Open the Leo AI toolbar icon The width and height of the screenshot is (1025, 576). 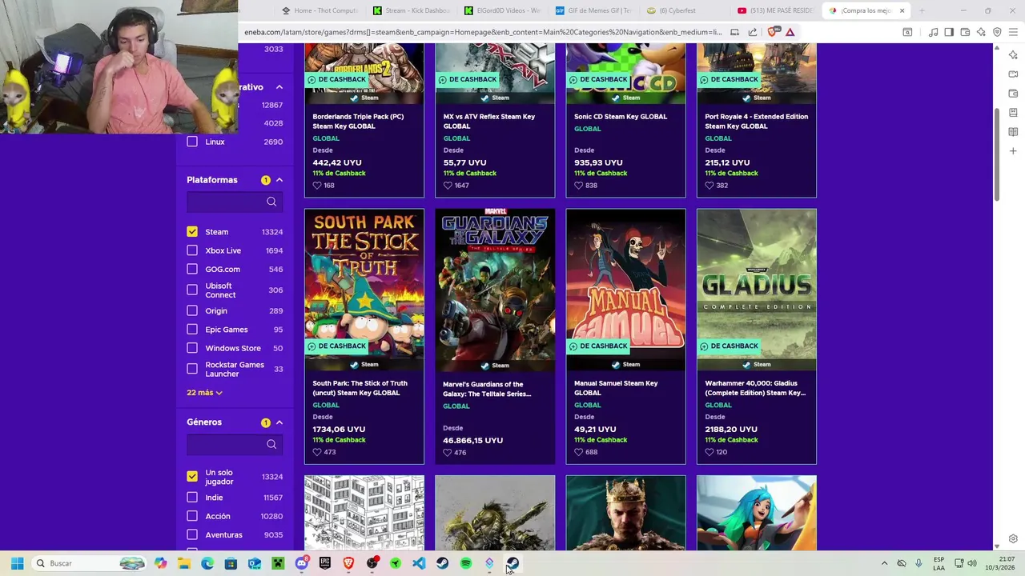tap(981, 32)
